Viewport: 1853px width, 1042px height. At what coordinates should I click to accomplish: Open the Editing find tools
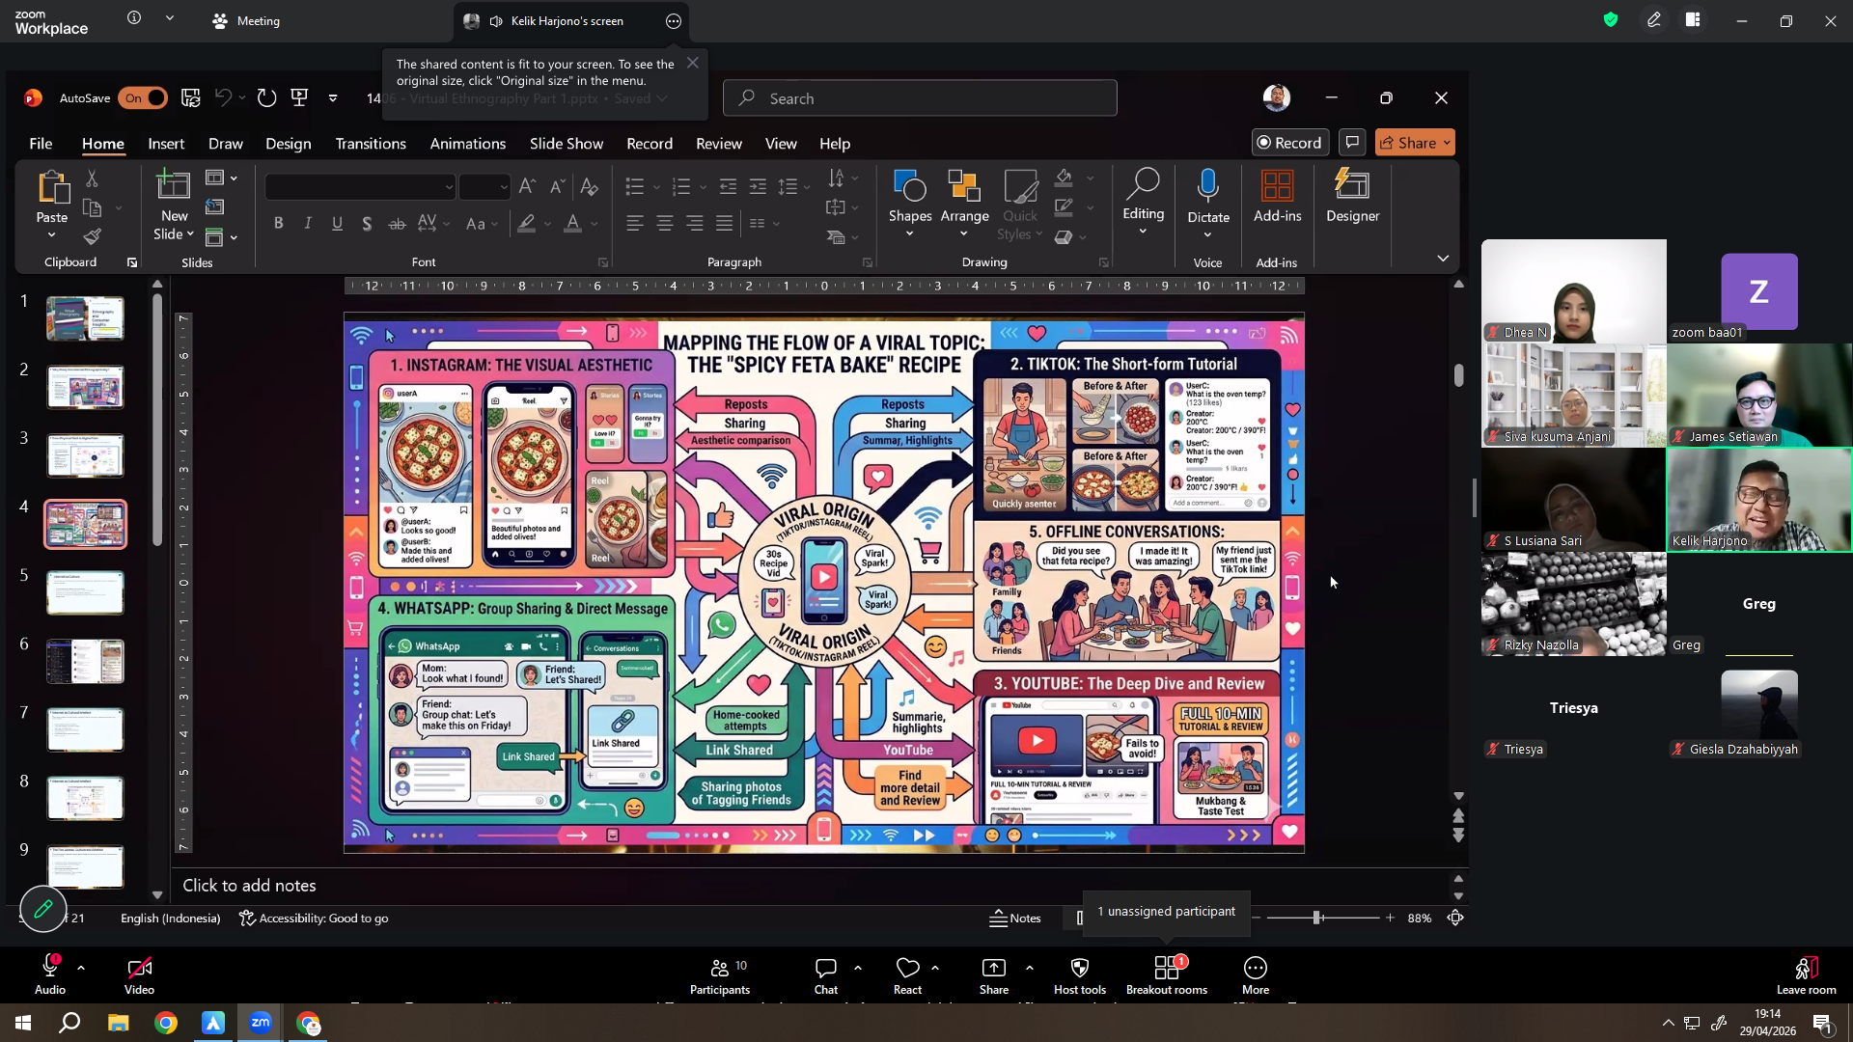1144,203
